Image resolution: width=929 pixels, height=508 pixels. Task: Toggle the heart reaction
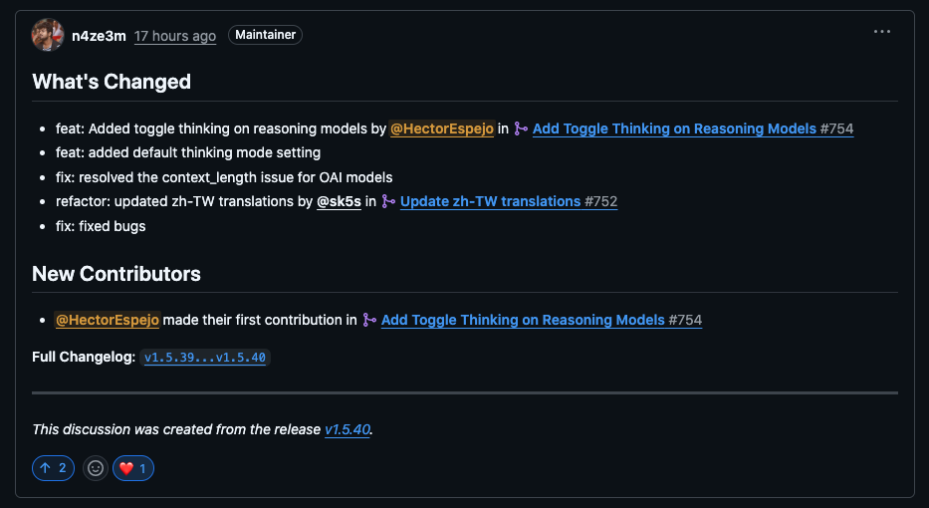tap(132, 468)
